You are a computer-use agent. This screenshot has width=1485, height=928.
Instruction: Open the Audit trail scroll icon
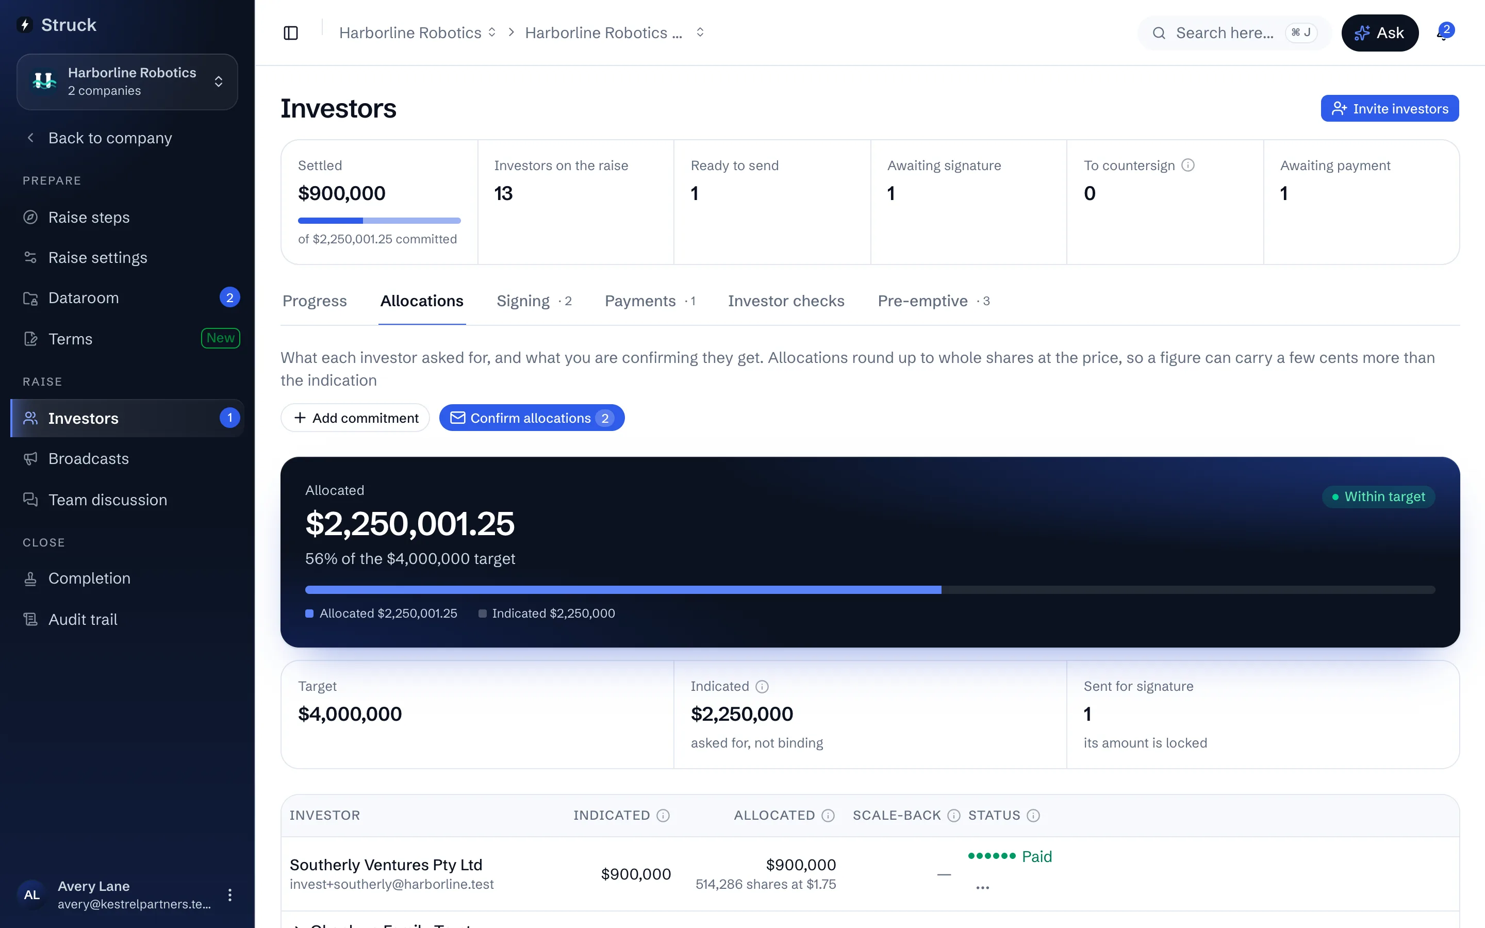[31, 619]
